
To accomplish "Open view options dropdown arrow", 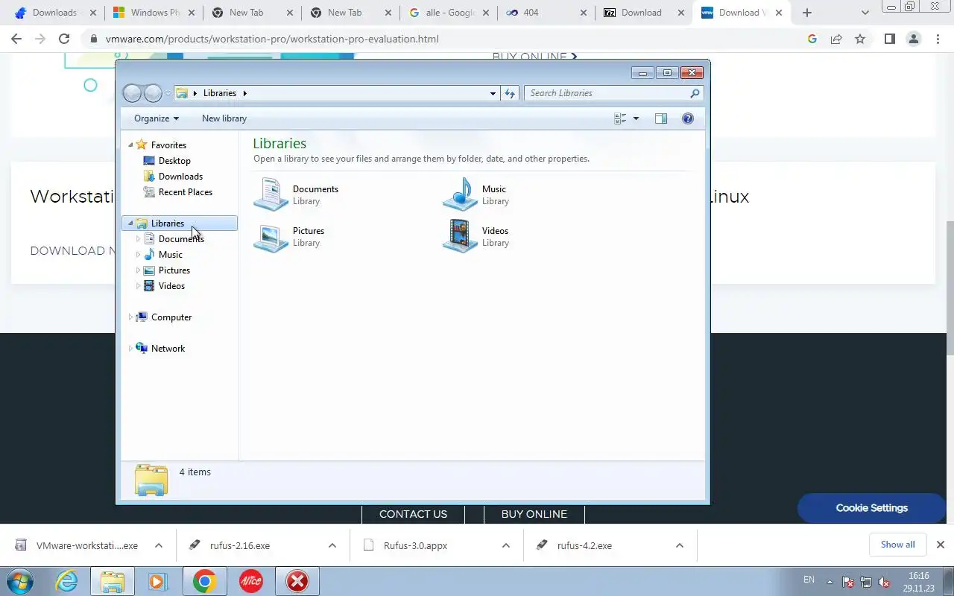I will (x=636, y=118).
